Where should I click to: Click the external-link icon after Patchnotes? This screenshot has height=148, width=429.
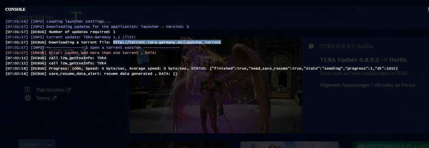(69, 90)
